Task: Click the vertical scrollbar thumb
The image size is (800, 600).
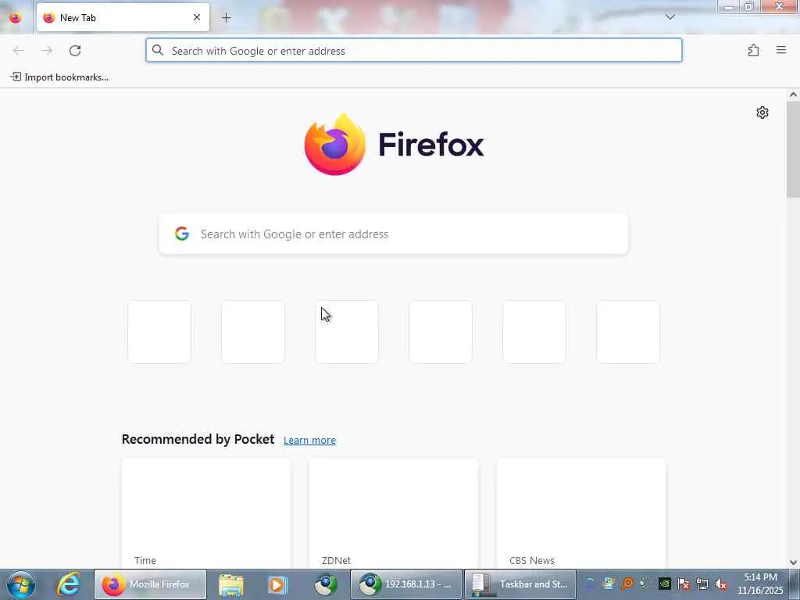Action: point(793,149)
